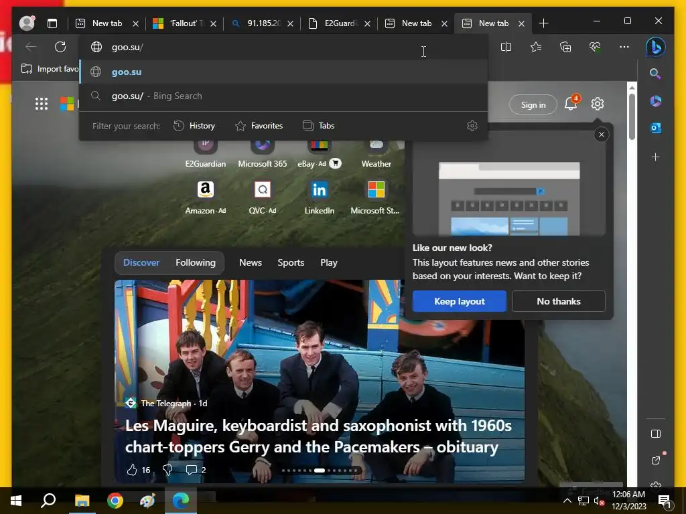Launch Chrome from the taskbar
This screenshot has height=514, width=686.
point(115,501)
